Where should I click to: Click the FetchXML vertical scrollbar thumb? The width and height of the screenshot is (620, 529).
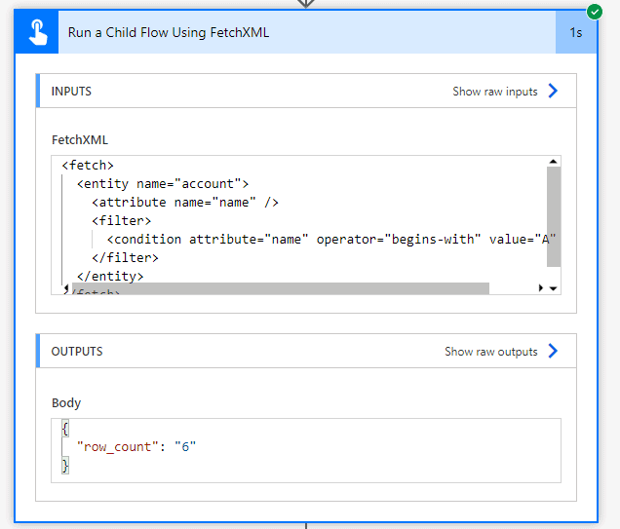[554, 216]
